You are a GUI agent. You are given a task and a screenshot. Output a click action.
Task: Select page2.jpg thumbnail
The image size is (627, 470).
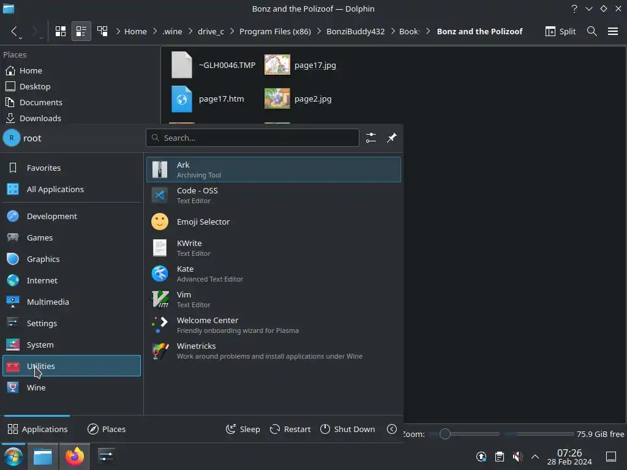(x=277, y=99)
